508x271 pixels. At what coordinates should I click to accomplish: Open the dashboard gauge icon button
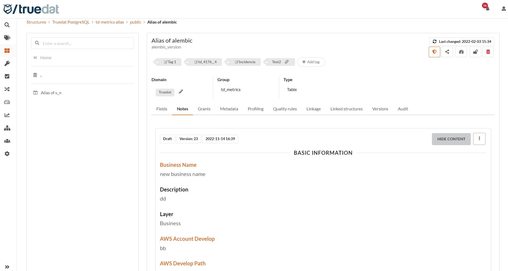[461, 52]
